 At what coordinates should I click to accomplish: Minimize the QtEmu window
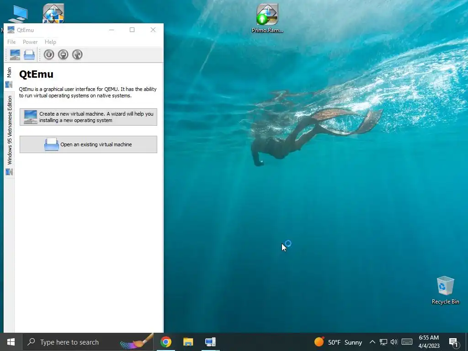[112, 30]
